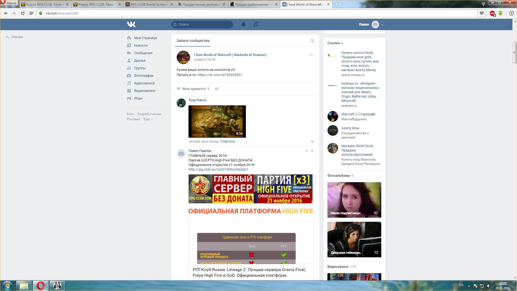Edit Павел Павлов comment with pencil icon
Viewport: 517px width, 291px height.
307,151
